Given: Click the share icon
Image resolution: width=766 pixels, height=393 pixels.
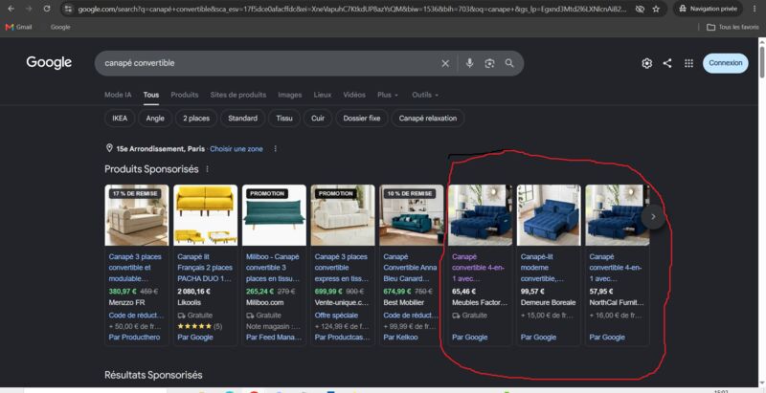Looking at the screenshot, I should [667, 63].
